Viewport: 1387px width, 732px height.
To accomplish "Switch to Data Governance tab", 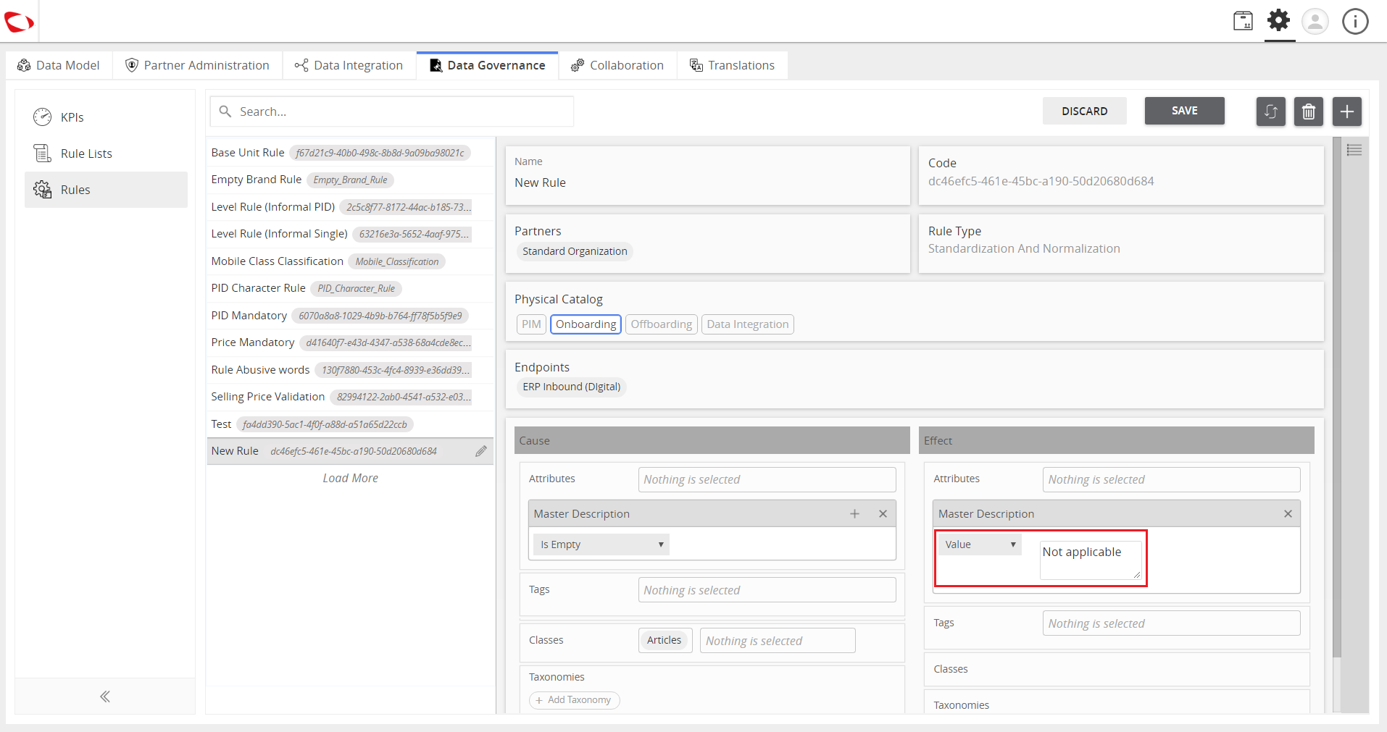I will 487,65.
